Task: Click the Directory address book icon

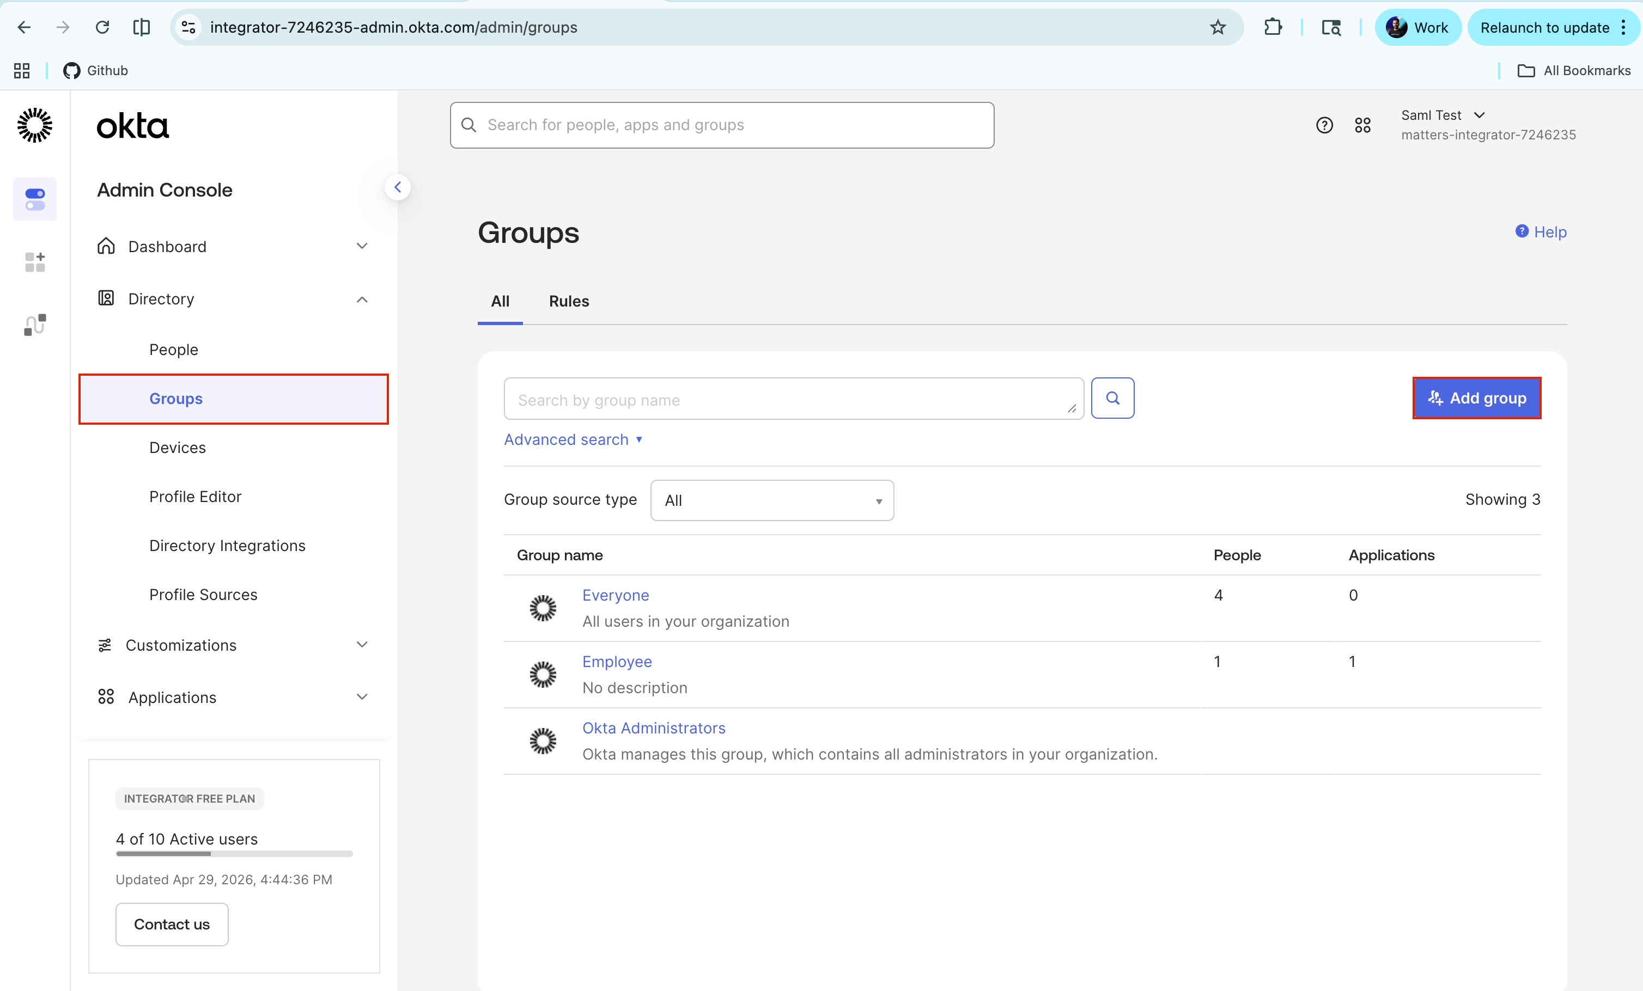Action: [x=106, y=298]
